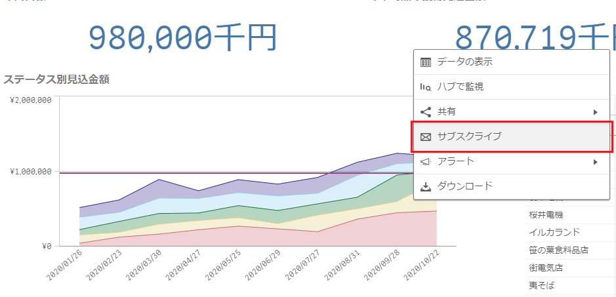Click the monitor icon beside ハブで監視
The image size is (616, 297).
[x=426, y=87]
